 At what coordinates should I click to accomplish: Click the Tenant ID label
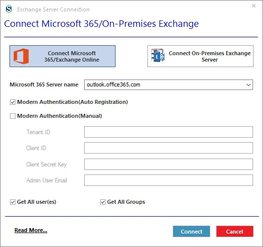[38, 132]
